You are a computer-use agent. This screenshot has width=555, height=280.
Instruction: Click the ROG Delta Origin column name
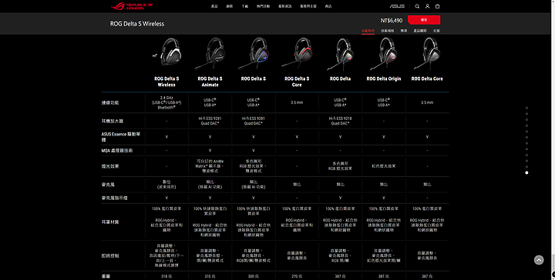point(384,78)
